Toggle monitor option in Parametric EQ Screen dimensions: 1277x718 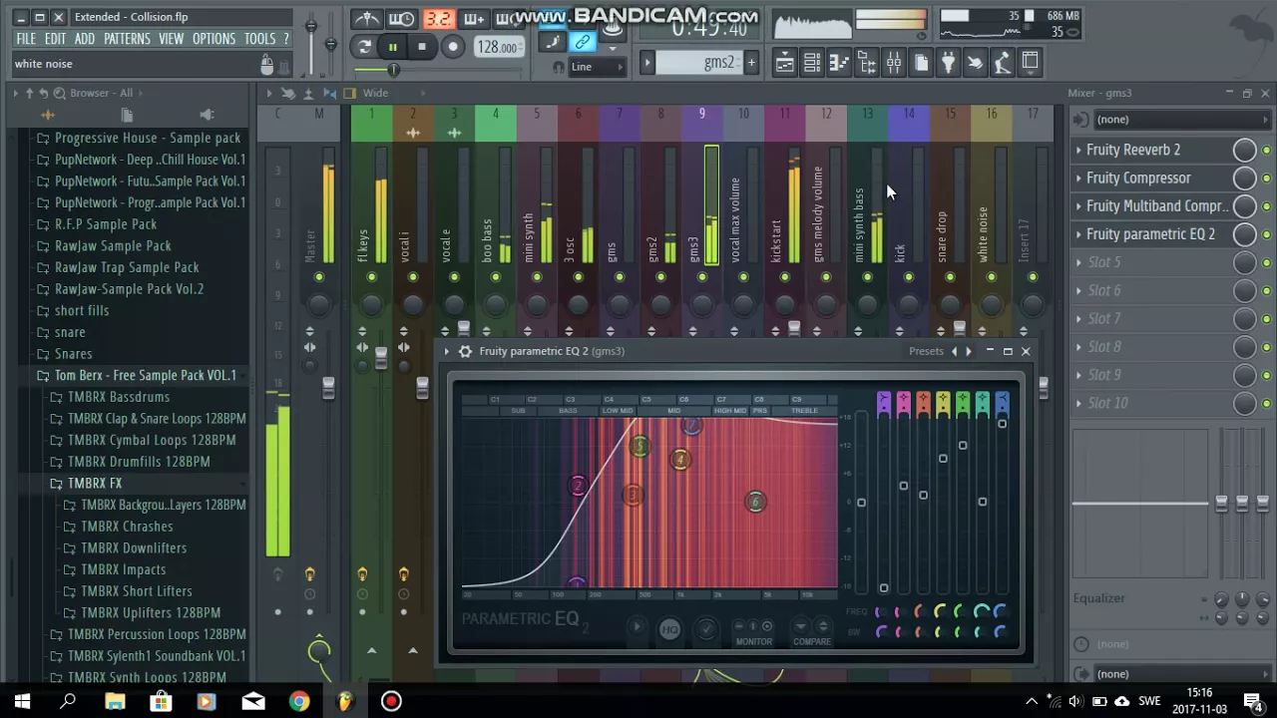pyautogui.click(x=753, y=631)
